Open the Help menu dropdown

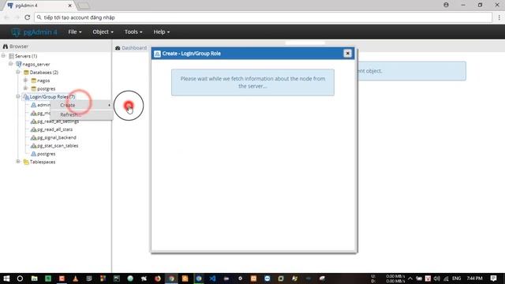pyautogui.click(x=161, y=32)
